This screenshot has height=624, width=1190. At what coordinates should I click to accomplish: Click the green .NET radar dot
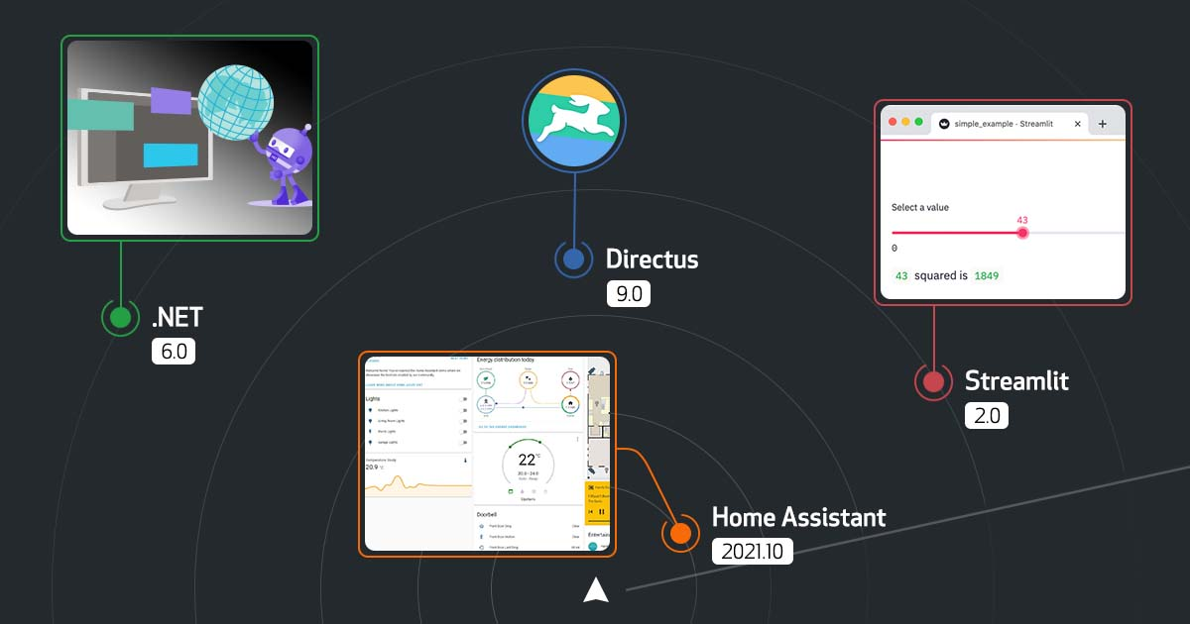(121, 318)
